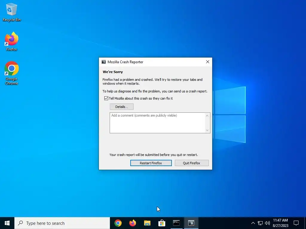Screen dimensions: 306x229
Task: Open the notification Action Center
Action: tap(296, 223)
